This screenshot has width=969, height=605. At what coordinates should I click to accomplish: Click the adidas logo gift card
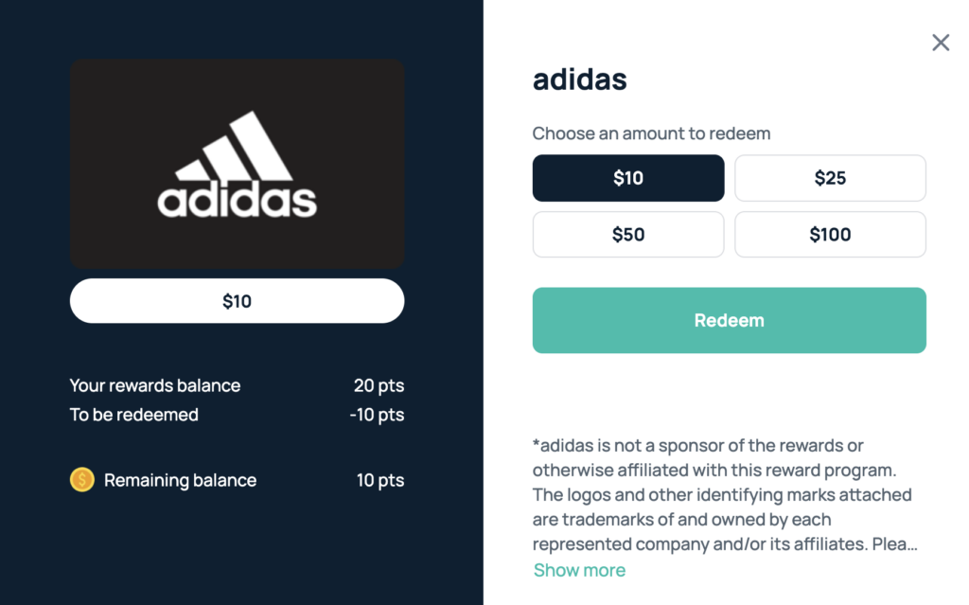pos(237,164)
